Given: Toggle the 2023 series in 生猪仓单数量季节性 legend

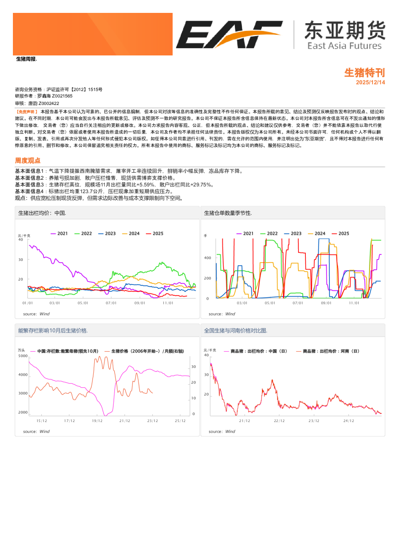Looking at the screenshot, I should click(293, 233).
